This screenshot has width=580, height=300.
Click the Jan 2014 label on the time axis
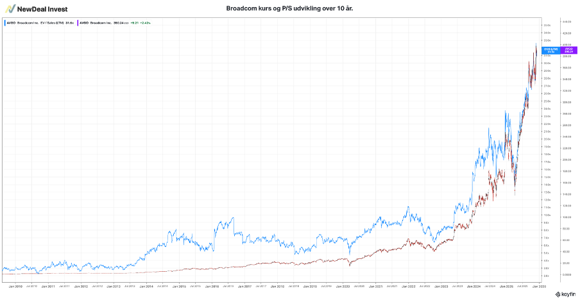[146, 286]
